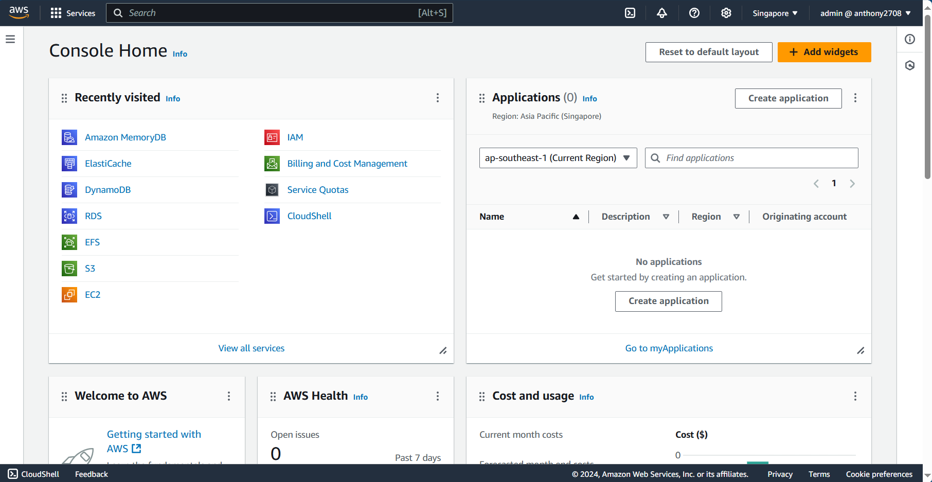Click resize handle of Recently visited widget
This screenshot has width=932, height=482.
(443, 351)
